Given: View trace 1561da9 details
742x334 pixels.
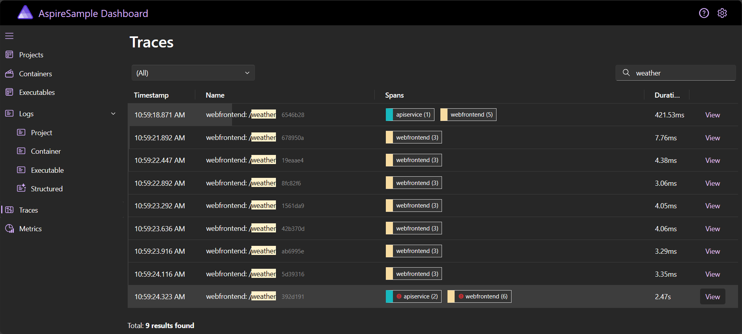Looking at the screenshot, I should point(712,206).
